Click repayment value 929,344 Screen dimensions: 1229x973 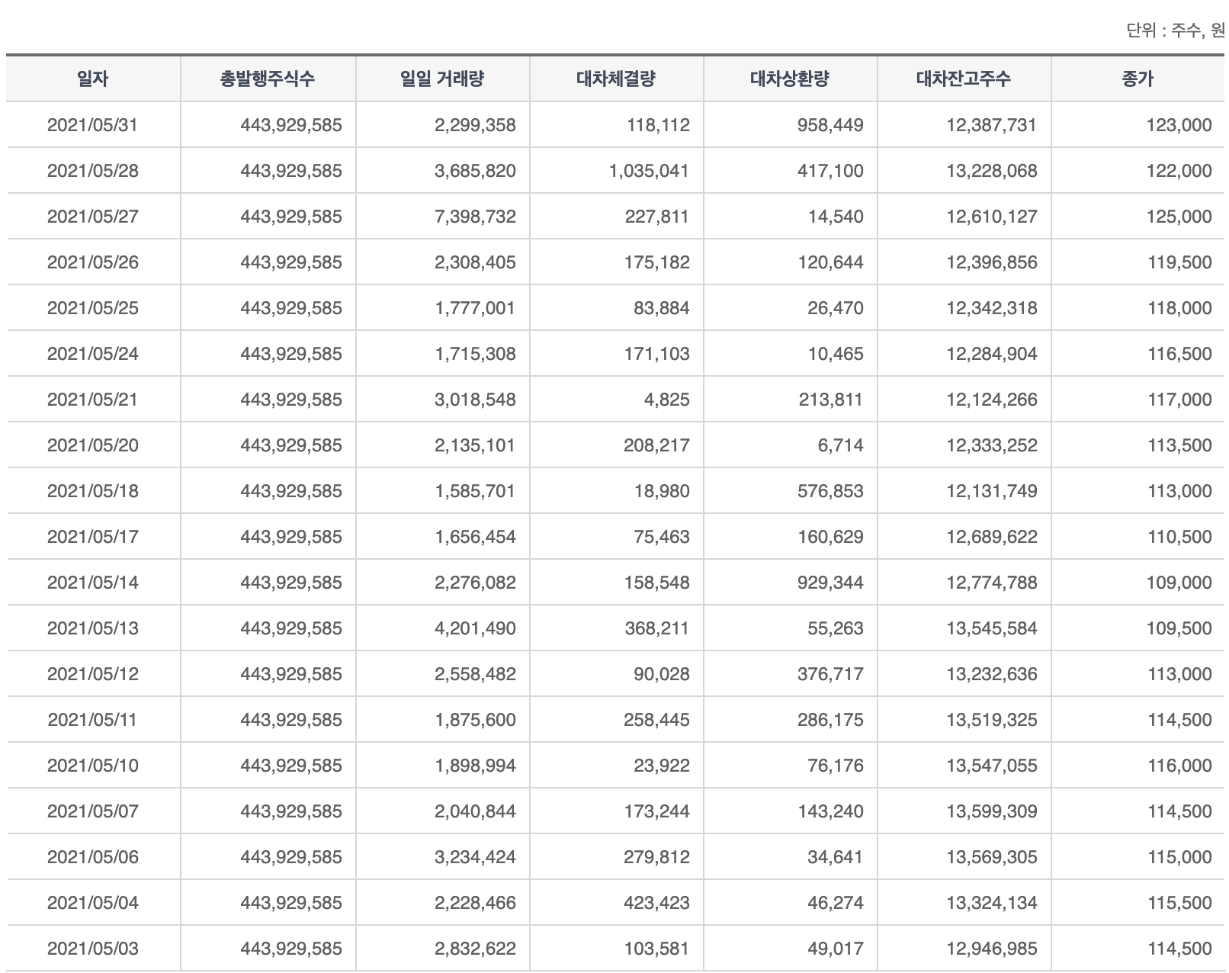click(831, 583)
